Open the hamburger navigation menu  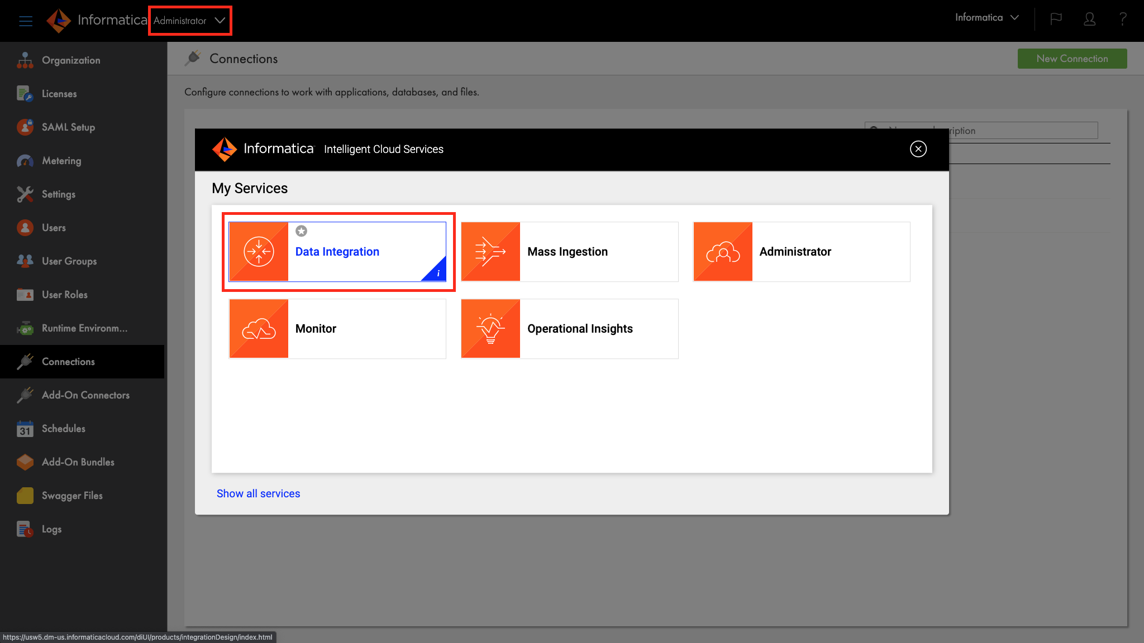click(26, 21)
